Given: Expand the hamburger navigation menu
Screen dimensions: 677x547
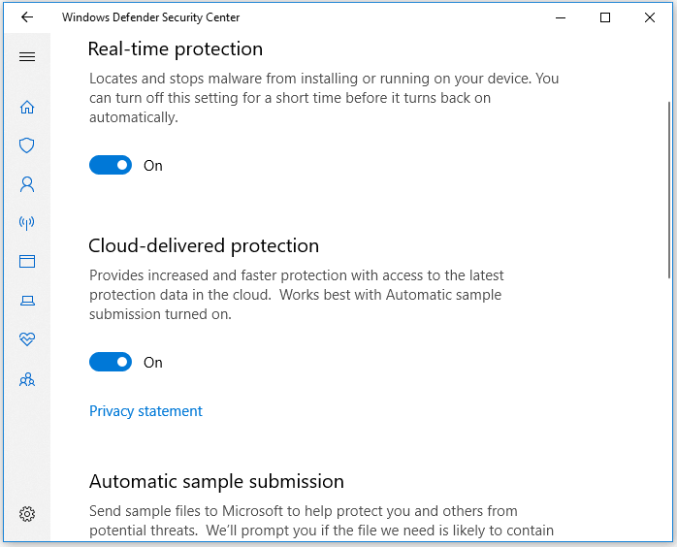Looking at the screenshot, I should coord(27,57).
